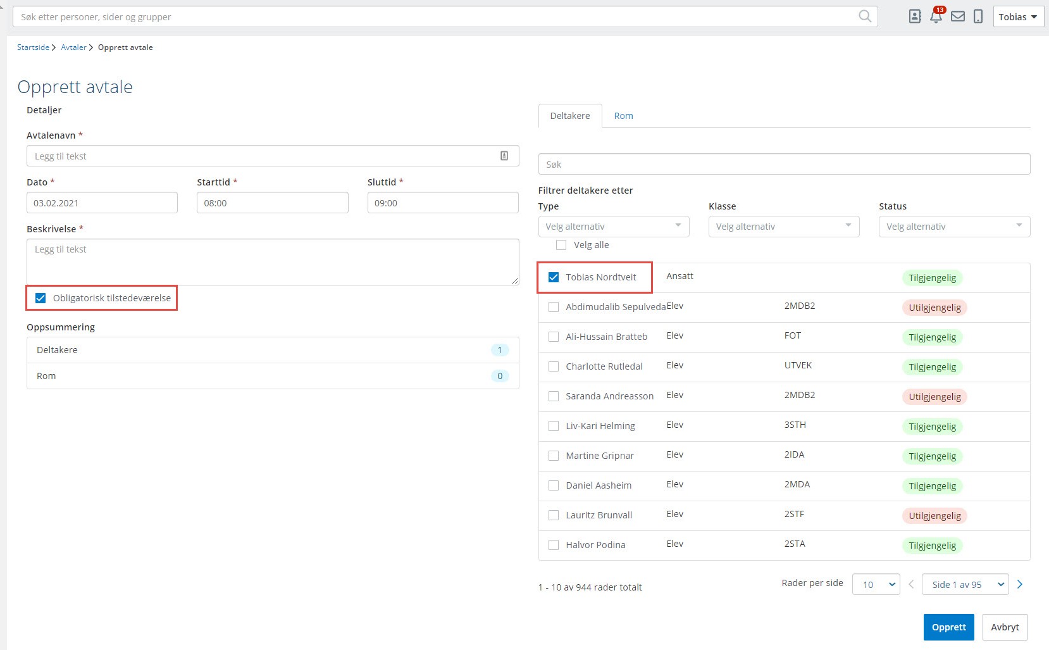
Task: Switch to the Rom tab
Action: [623, 116]
